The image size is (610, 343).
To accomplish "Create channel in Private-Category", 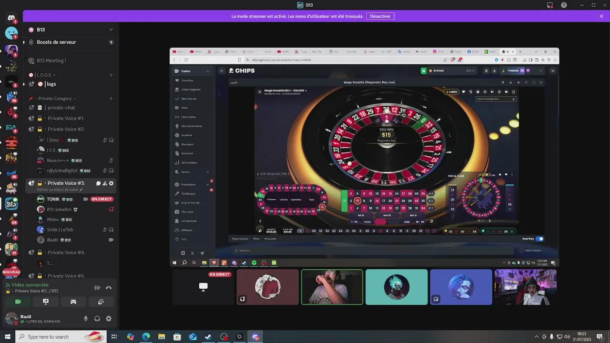I will coord(111,99).
